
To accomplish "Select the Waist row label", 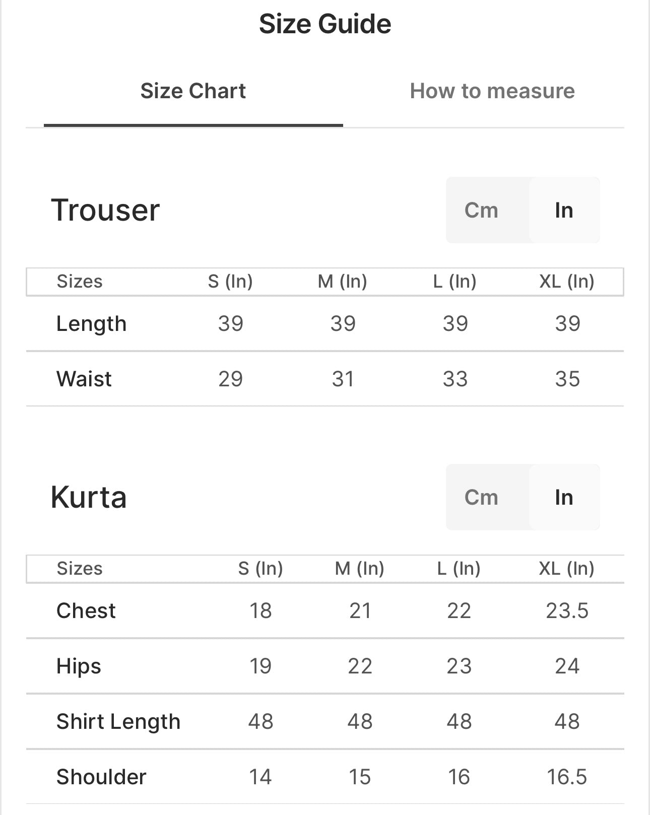I will [84, 379].
